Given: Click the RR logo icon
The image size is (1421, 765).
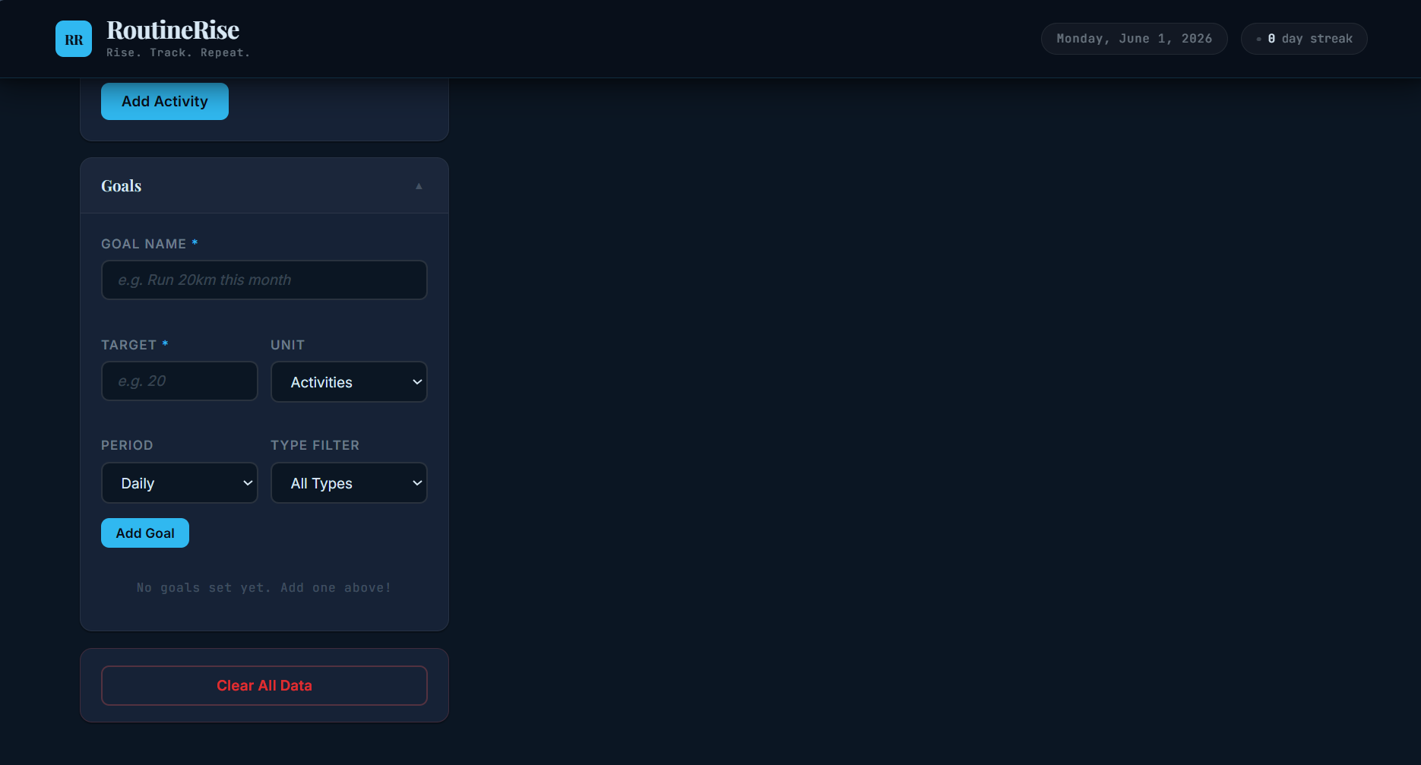Looking at the screenshot, I should tap(74, 39).
